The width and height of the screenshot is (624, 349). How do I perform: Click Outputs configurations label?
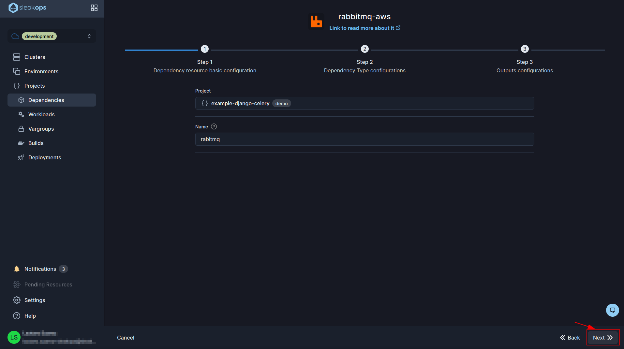(x=525, y=70)
